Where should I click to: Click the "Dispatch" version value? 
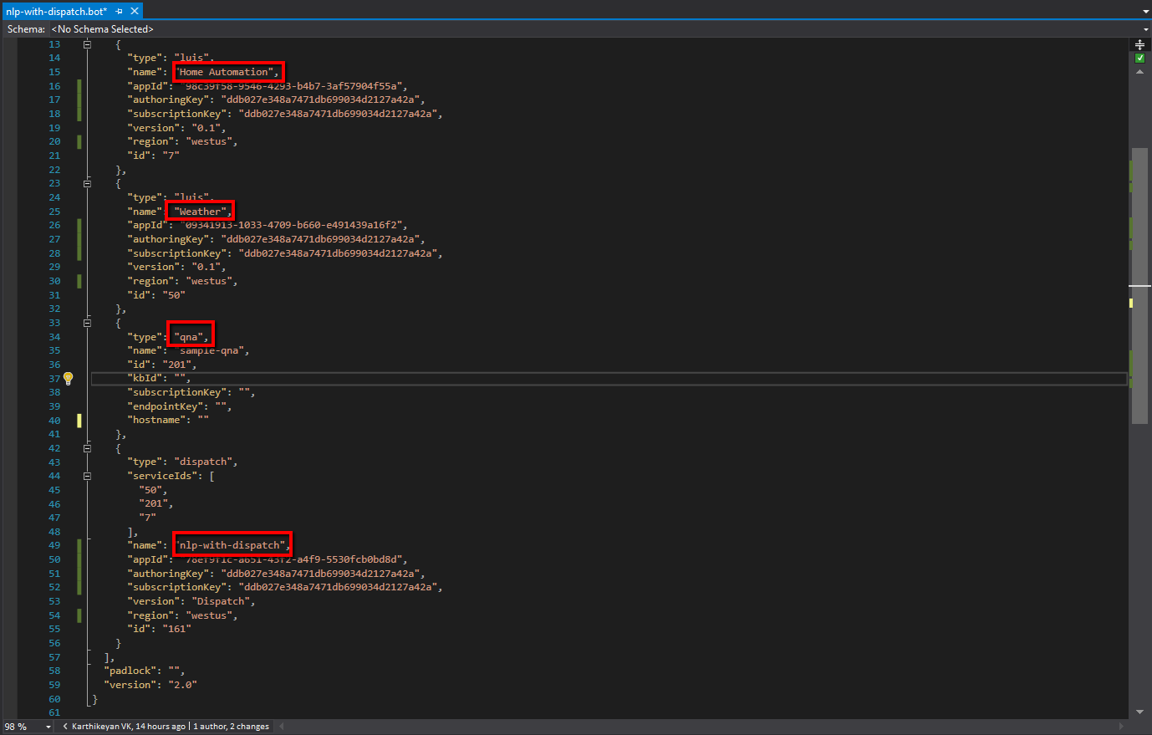click(x=221, y=601)
